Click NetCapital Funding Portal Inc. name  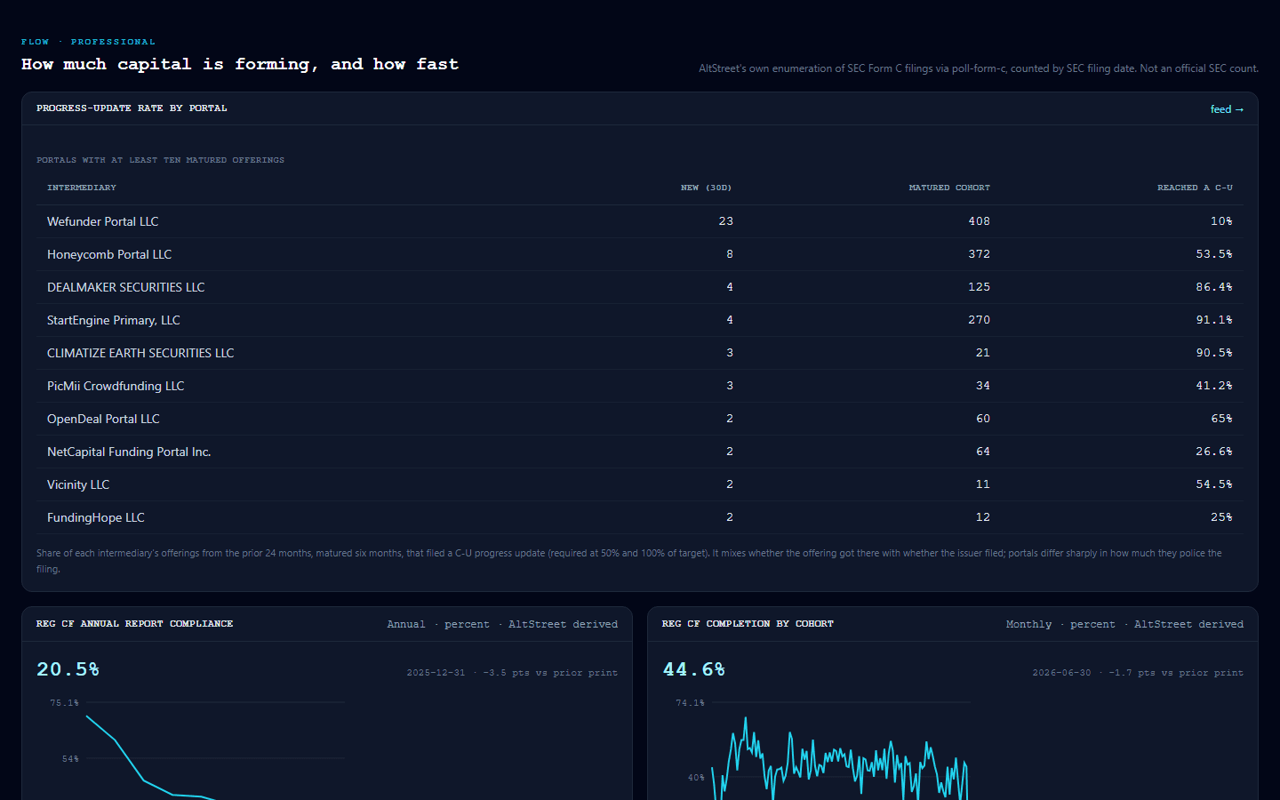pyautogui.click(x=129, y=452)
